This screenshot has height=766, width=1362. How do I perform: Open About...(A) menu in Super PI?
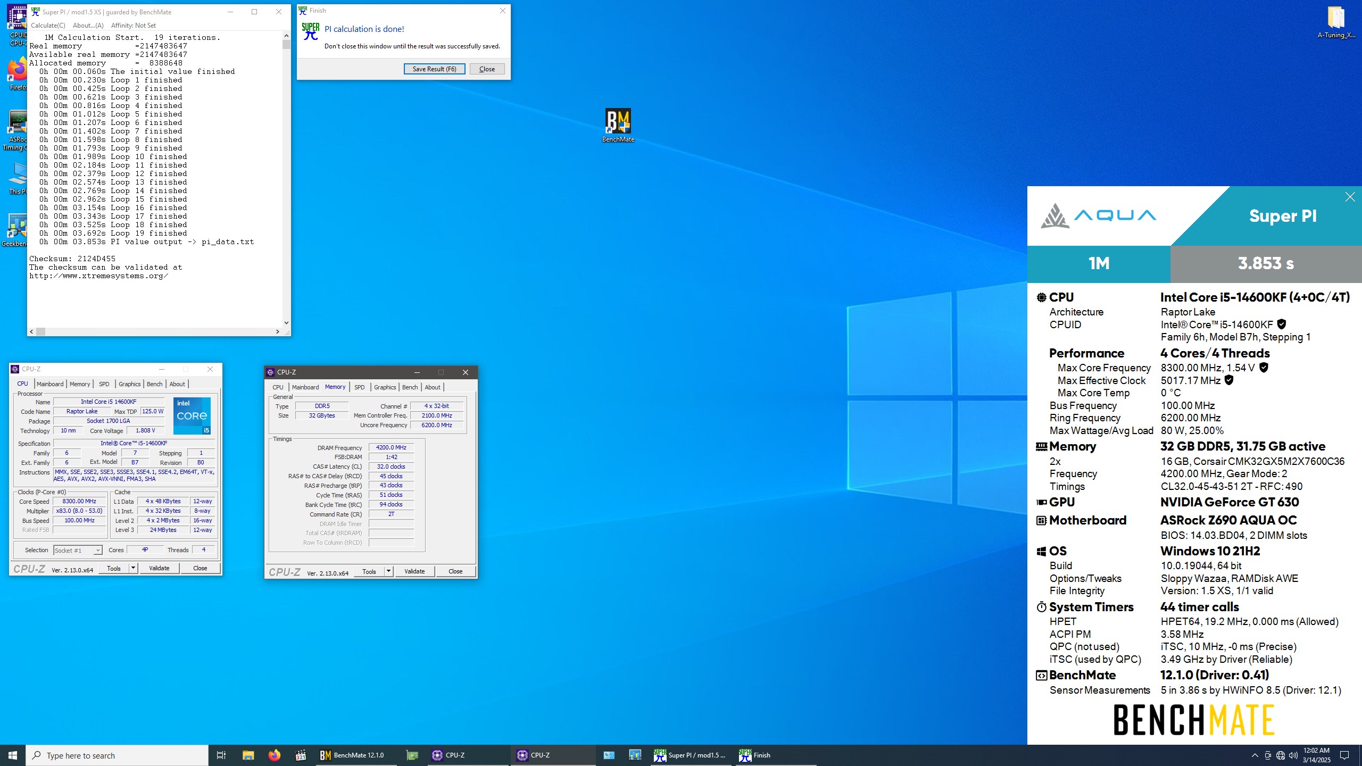[88, 26]
